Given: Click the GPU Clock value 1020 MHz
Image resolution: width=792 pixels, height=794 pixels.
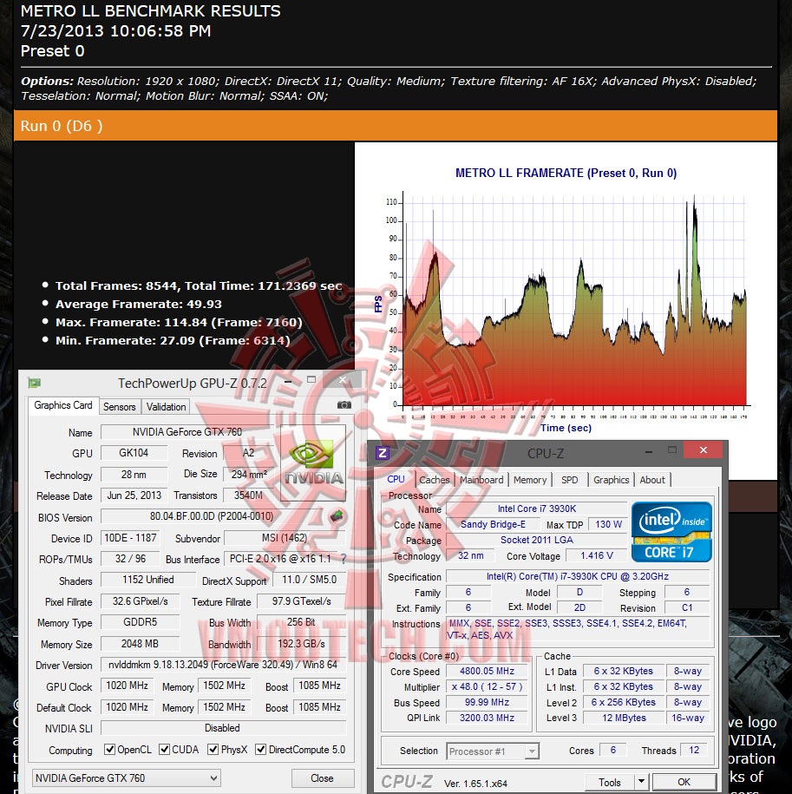Looking at the screenshot, I should (x=127, y=686).
